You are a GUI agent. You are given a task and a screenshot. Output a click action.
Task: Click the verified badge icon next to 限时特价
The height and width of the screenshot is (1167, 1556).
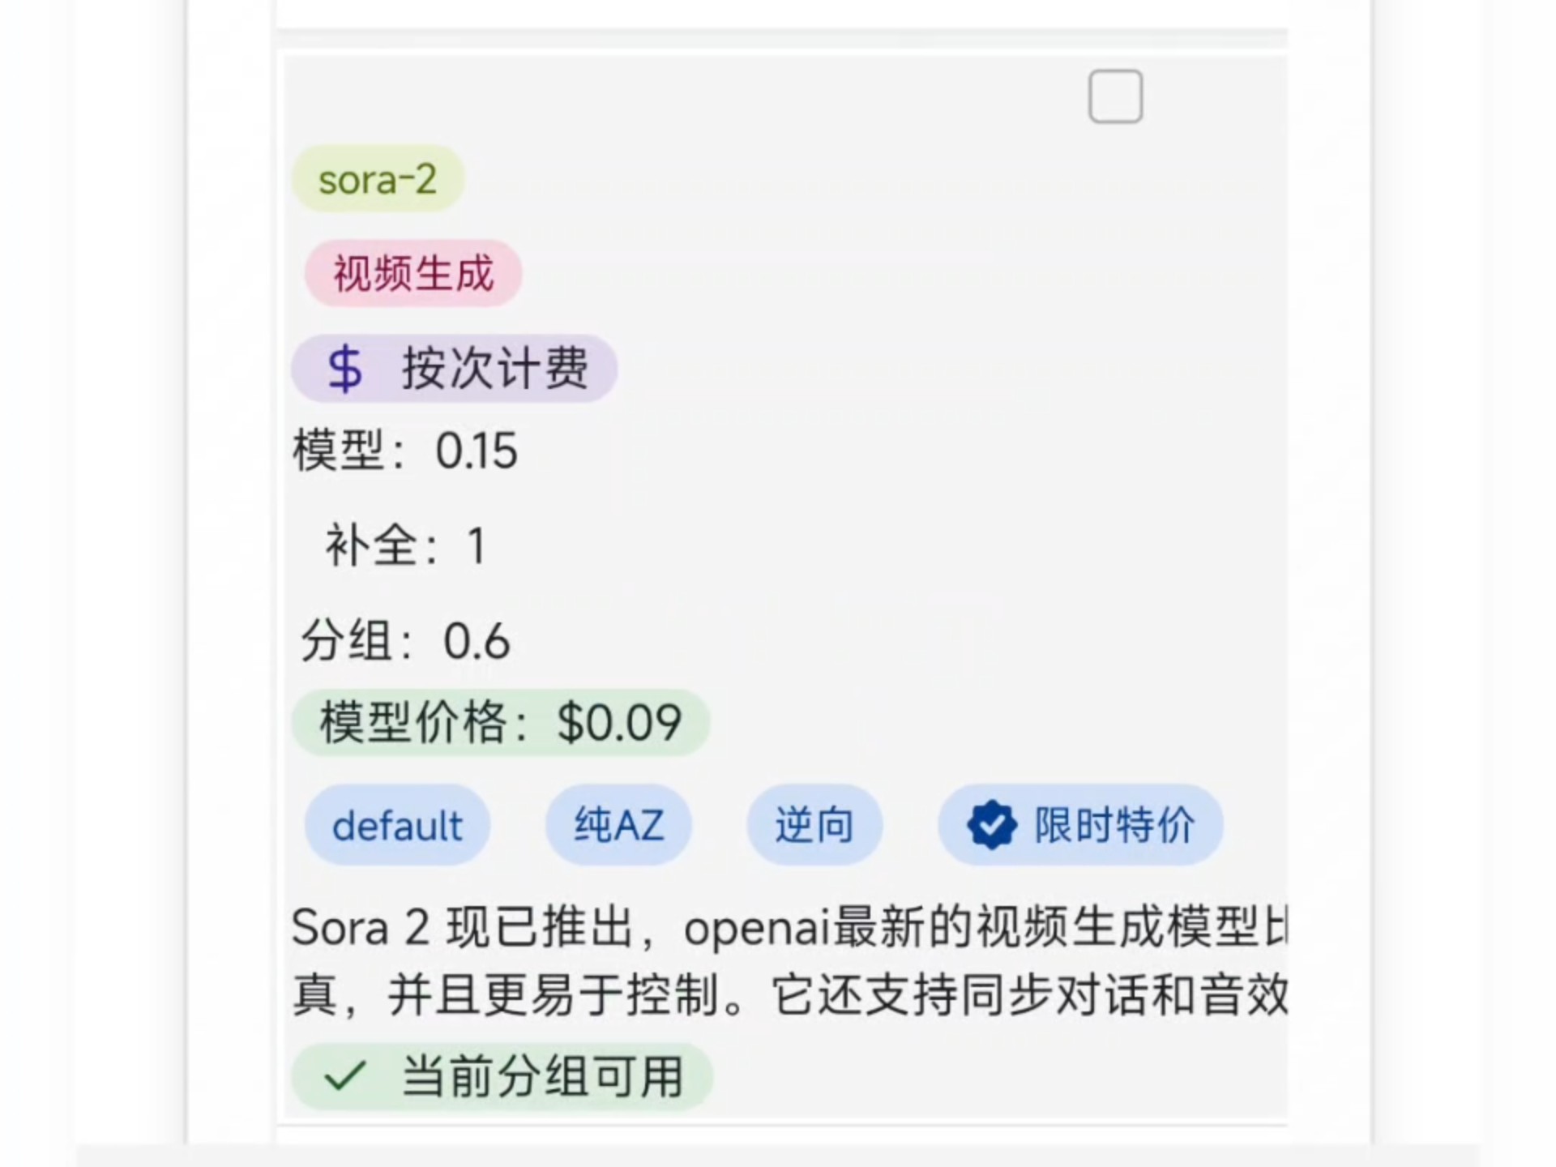pyautogui.click(x=992, y=825)
